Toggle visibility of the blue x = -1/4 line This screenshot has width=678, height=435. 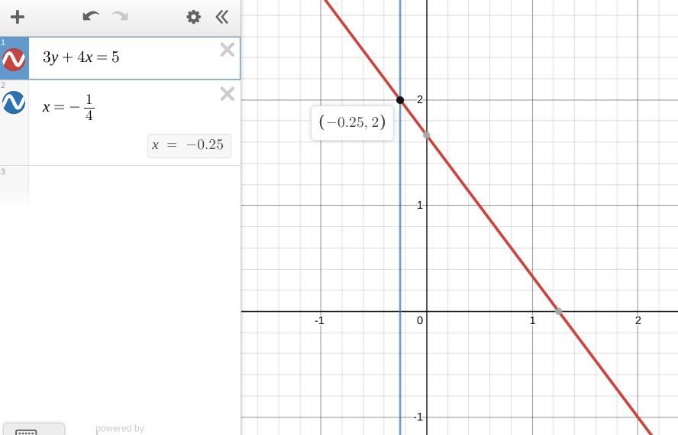(x=14, y=102)
